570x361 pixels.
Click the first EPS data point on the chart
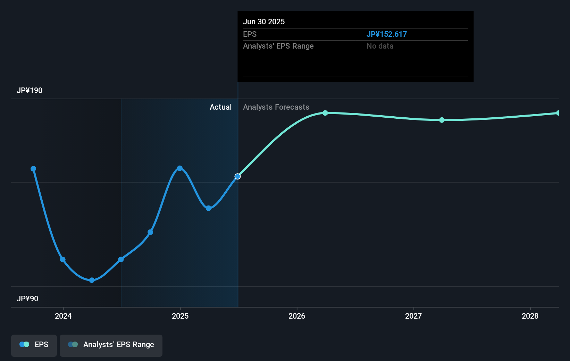pyautogui.click(x=33, y=168)
